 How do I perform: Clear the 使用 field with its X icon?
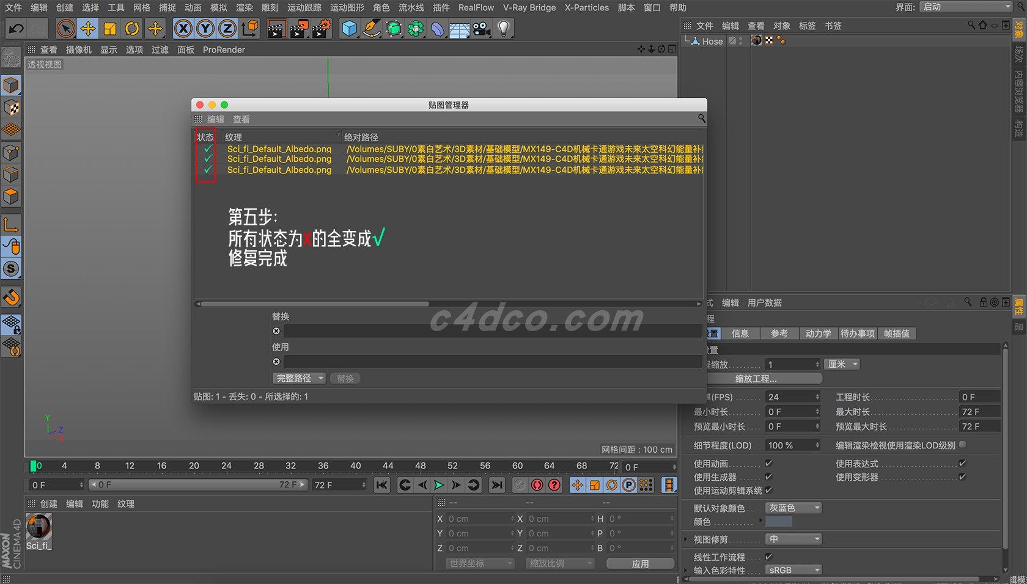[x=276, y=362]
